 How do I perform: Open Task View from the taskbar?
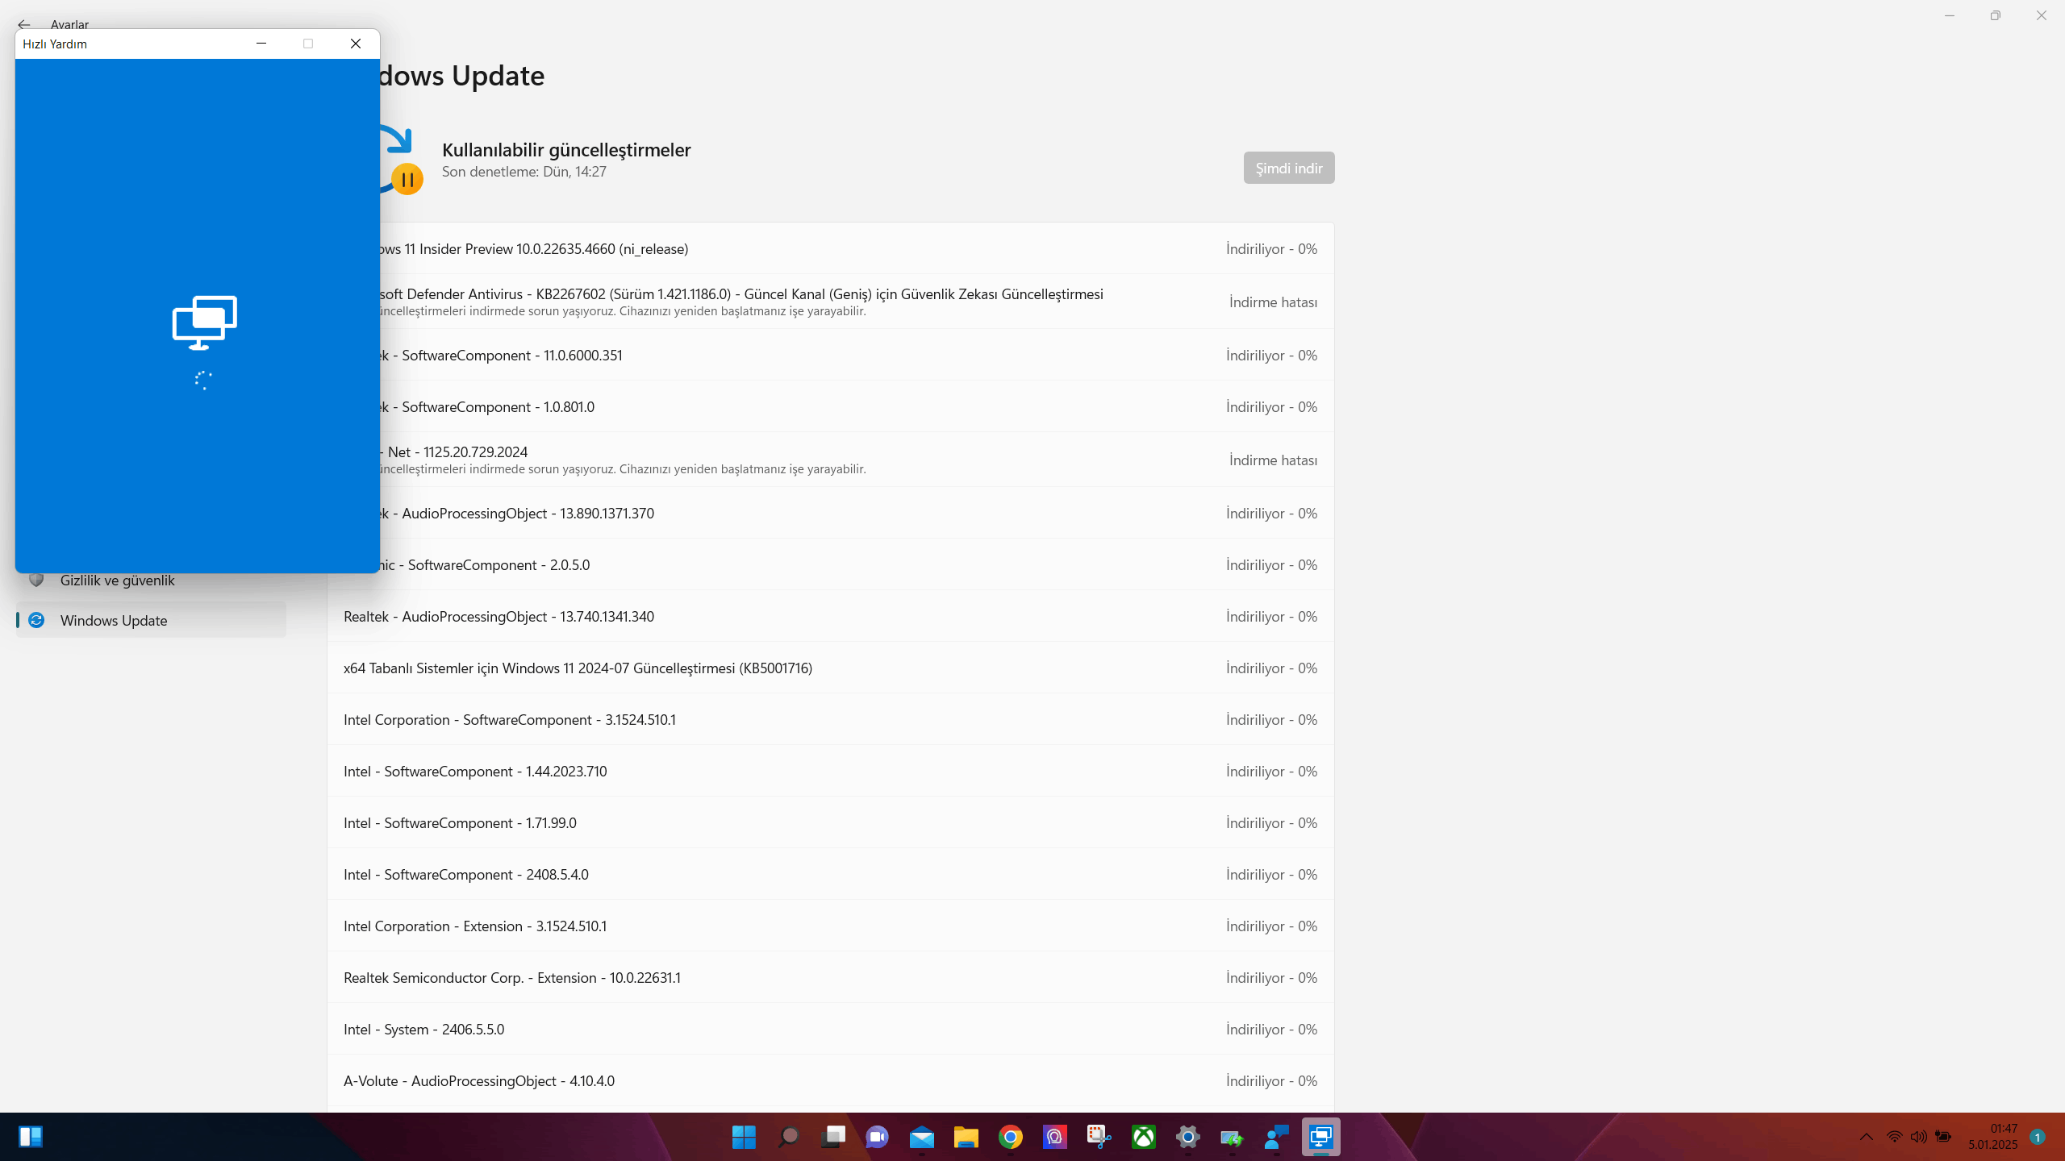[832, 1137]
